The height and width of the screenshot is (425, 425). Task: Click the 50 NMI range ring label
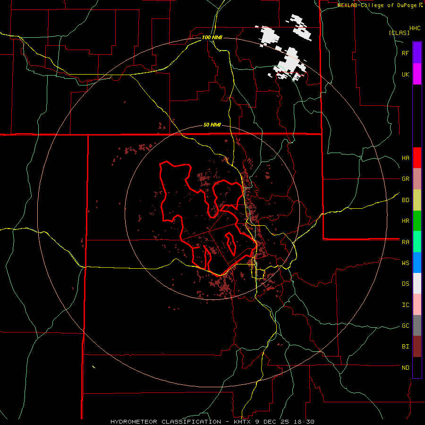(212, 125)
